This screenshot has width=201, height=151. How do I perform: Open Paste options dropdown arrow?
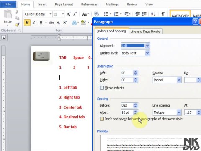click(x=8, y=25)
